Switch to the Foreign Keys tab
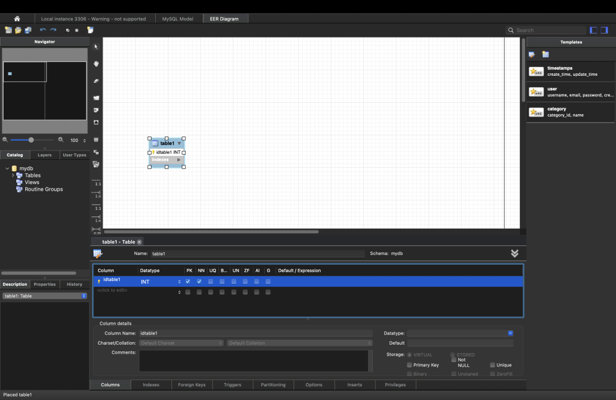Screen dimensions: 616x400 pyautogui.click(x=192, y=385)
